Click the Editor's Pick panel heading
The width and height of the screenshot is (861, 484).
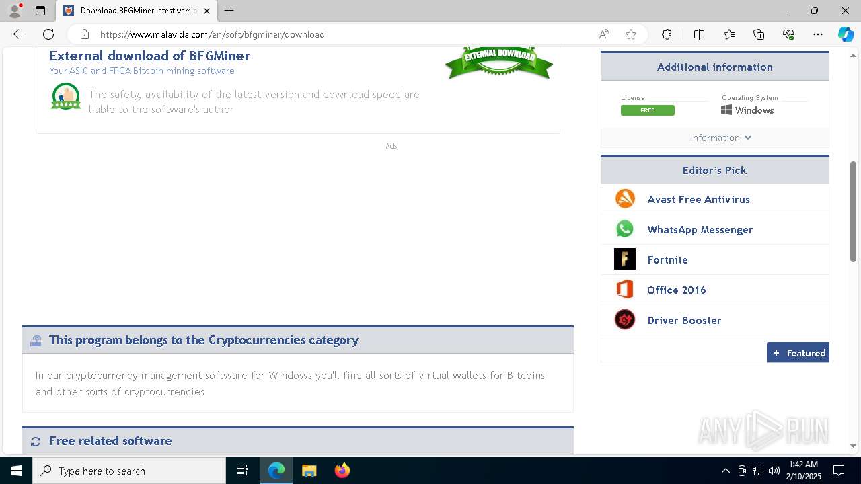click(x=714, y=170)
